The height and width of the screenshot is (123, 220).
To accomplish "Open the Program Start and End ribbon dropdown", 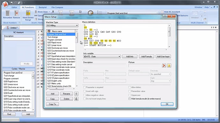I will coord(133,13).
